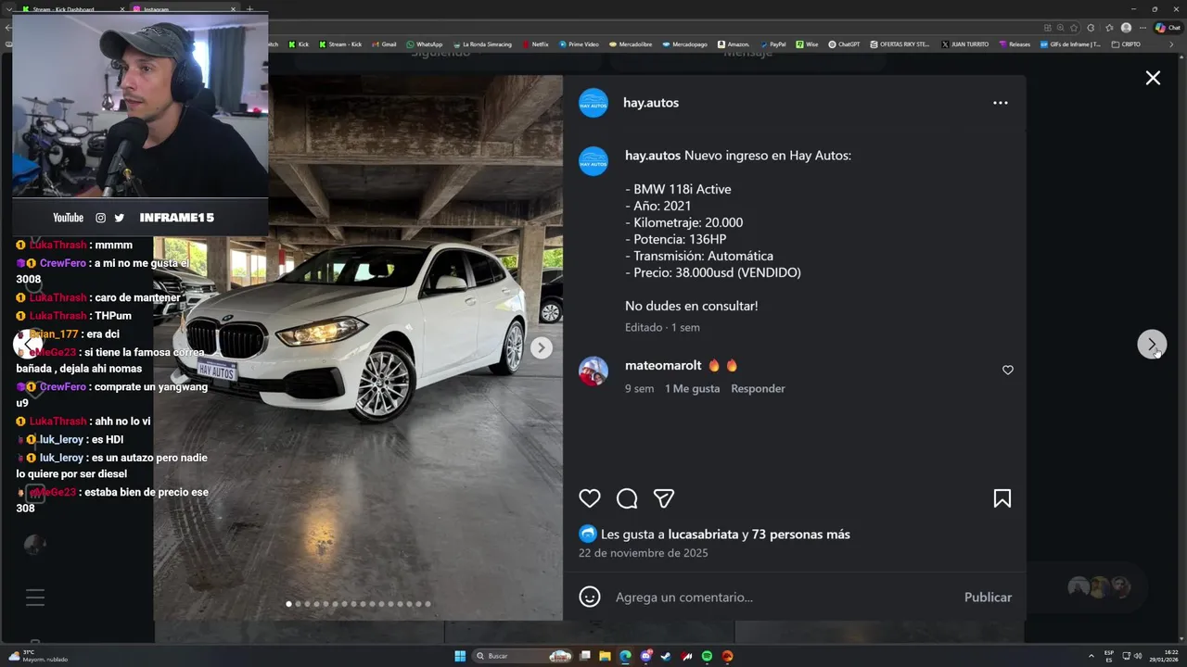This screenshot has width=1187, height=667.
Task: Show next photo in the carousel
Action: (x=542, y=347)
